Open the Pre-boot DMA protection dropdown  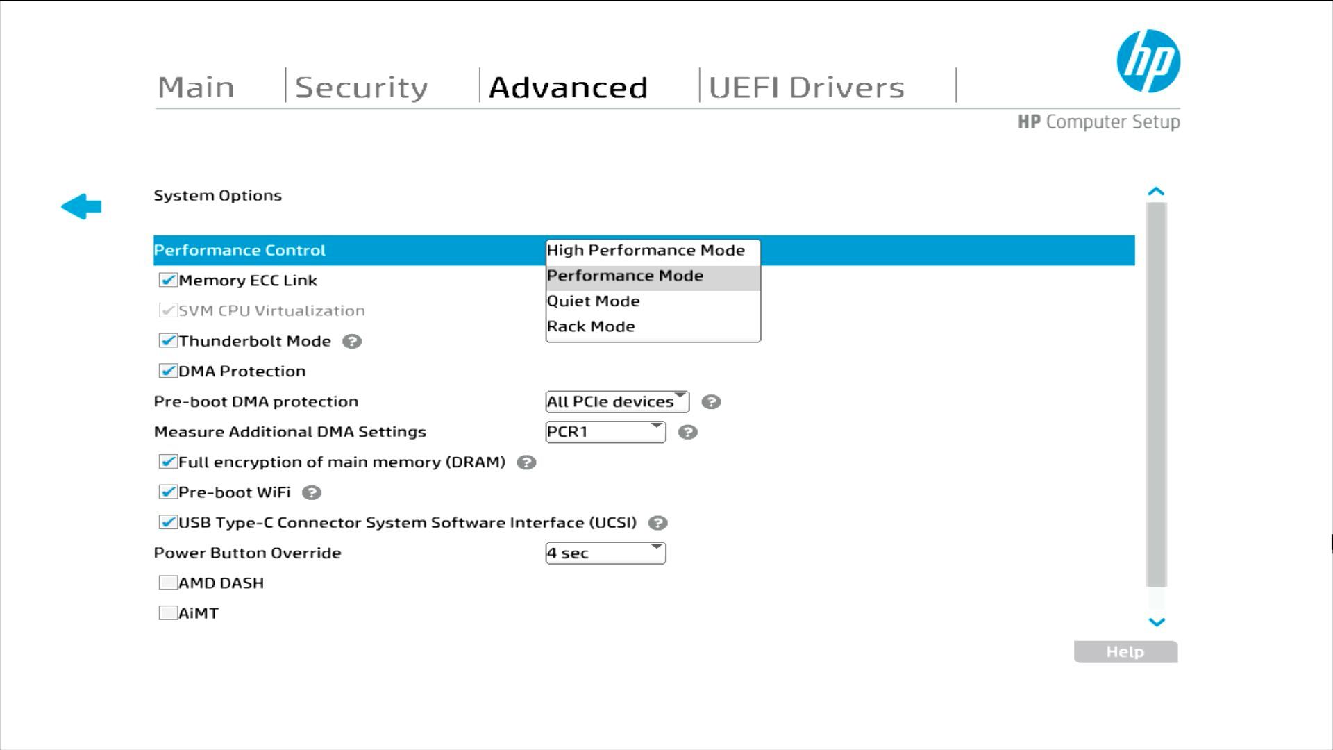[617, 402]
